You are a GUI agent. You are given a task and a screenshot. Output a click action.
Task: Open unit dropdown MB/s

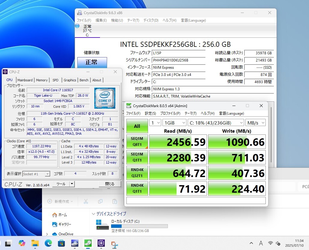(x=255, y=123)
